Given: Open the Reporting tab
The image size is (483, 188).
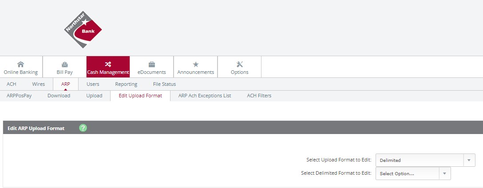Looking at the screenshot, I should pyautogui.click(x=126, y=84).
